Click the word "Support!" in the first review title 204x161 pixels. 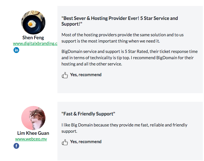point(72,24)
